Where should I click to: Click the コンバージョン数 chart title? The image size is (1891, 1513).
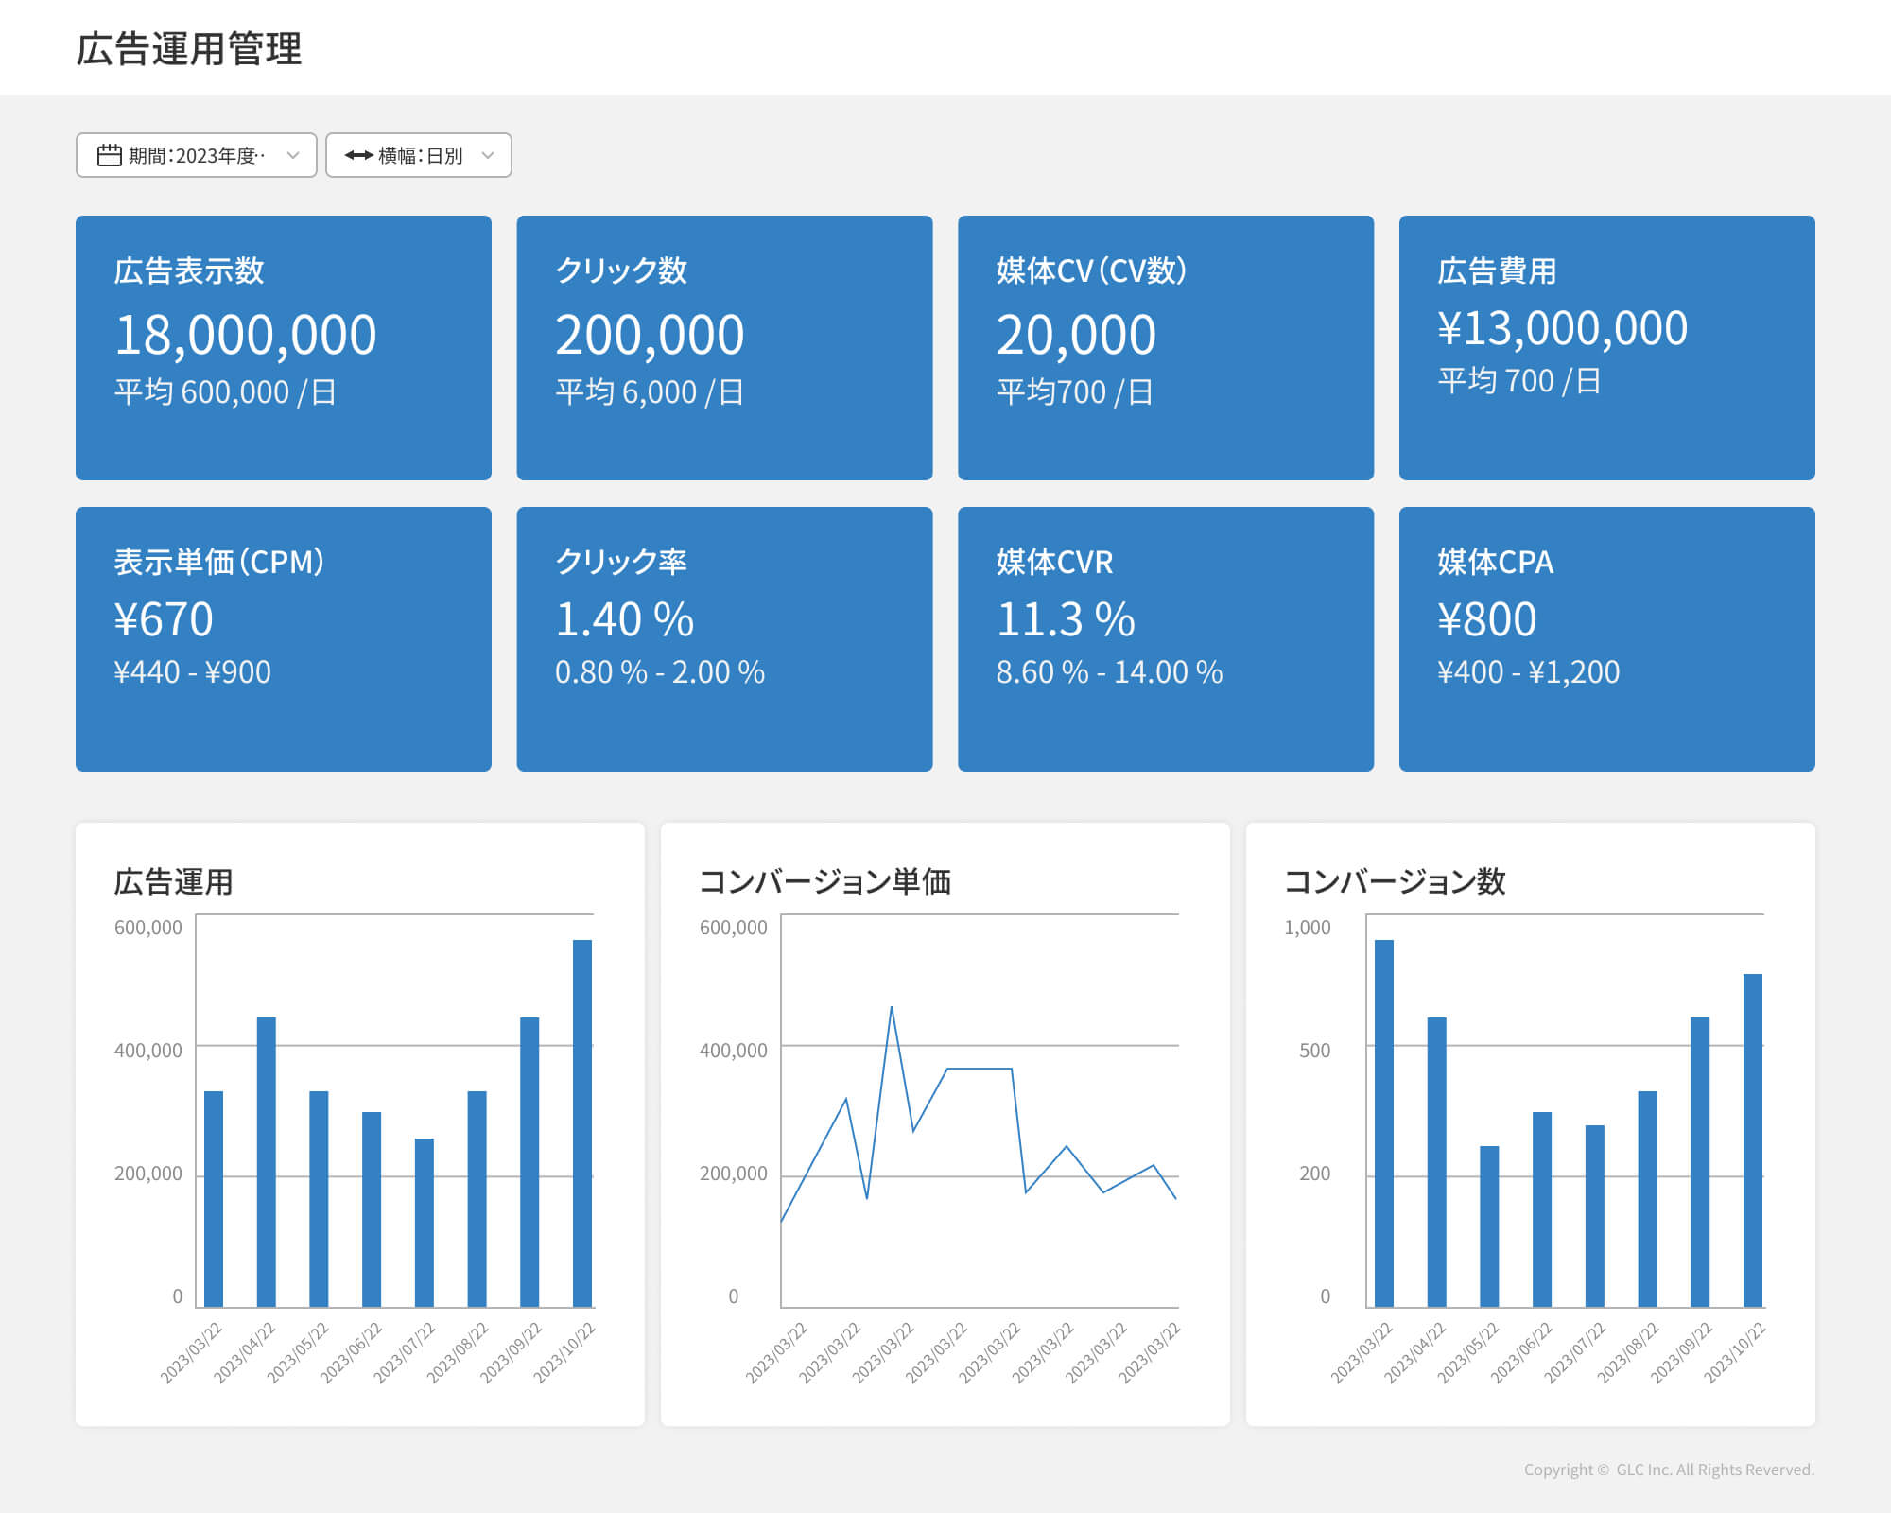1395,881
